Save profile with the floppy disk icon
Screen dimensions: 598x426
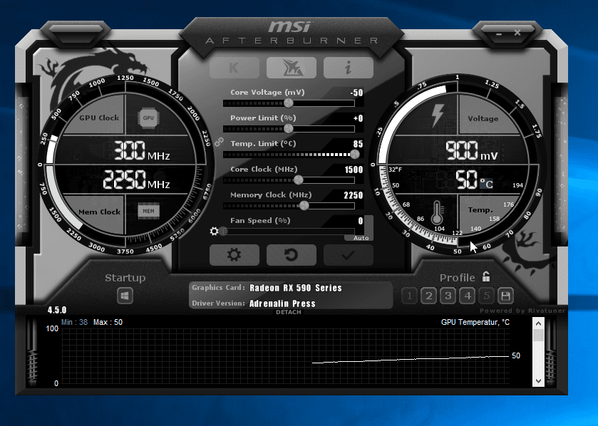[506, 296]
